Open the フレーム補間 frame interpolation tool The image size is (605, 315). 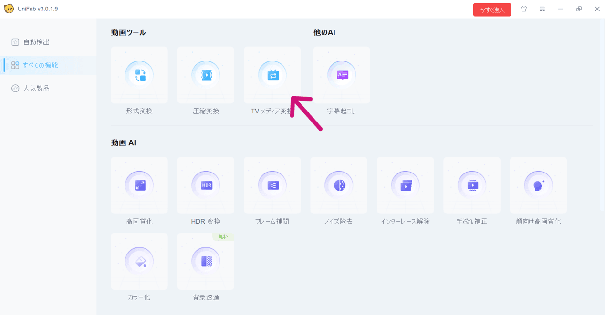[272, 185]
